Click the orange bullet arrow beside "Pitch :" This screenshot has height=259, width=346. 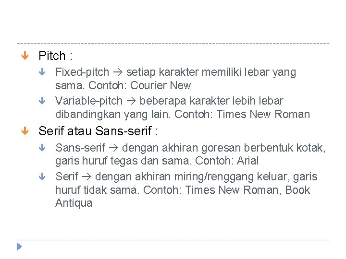[25, 56]
